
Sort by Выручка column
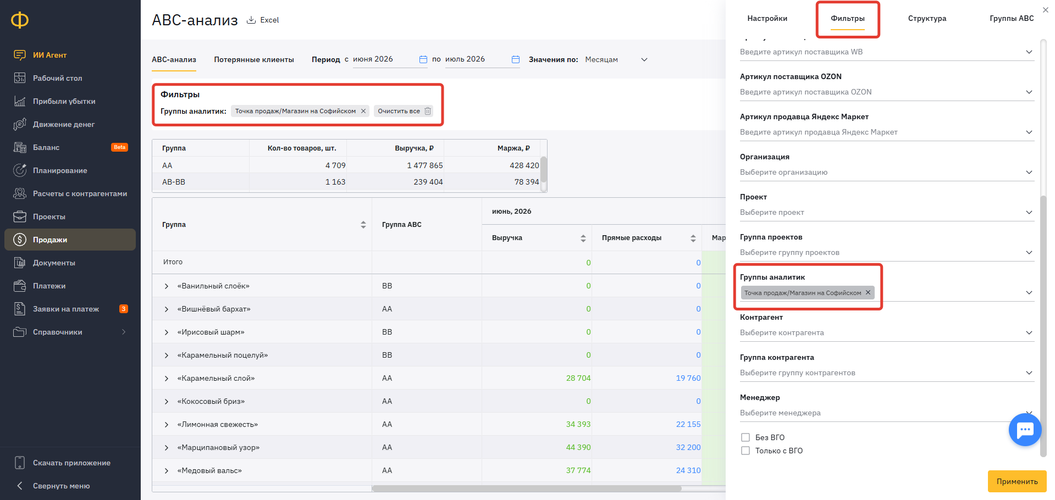(583, 238)
